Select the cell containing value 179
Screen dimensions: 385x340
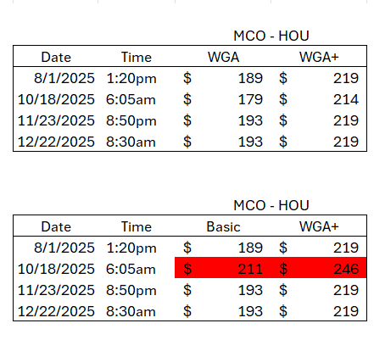[223, 99]
